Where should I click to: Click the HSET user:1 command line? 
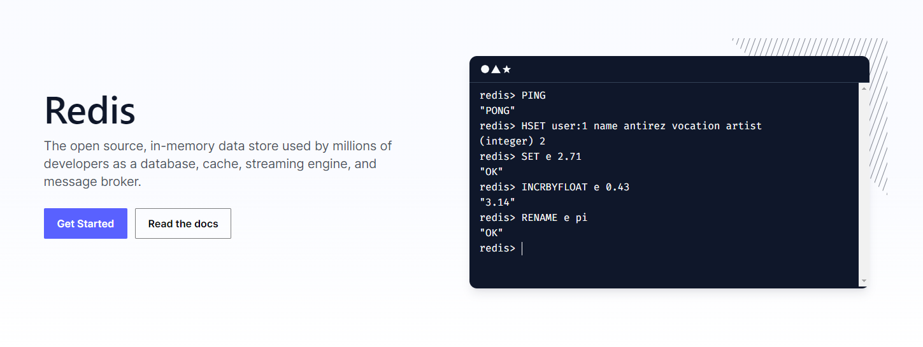coord(620,126)
